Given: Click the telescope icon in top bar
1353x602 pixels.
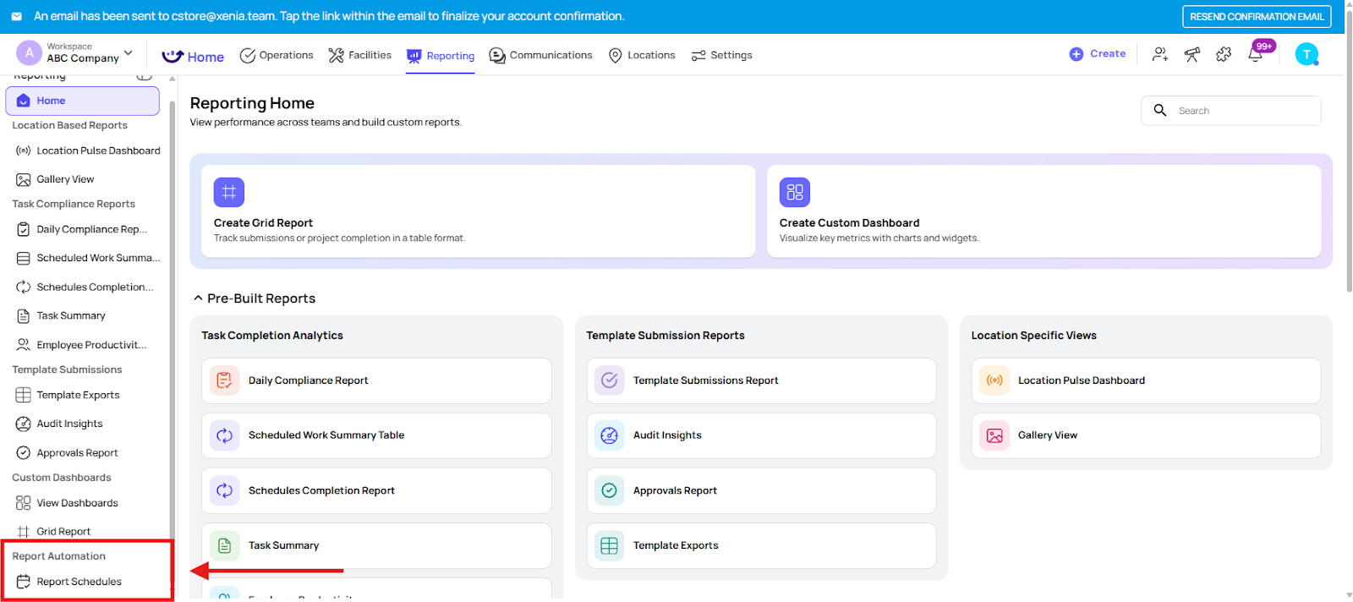Looking at the screenshot, I should [1192, 55].
